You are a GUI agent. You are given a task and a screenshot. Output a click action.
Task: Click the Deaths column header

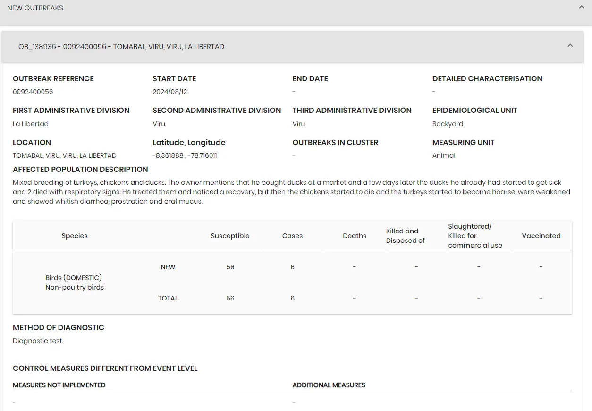(355, 236)
